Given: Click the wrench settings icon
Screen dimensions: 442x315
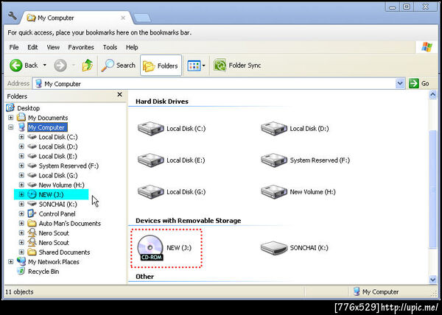Looking at the screenshot, I should click(12, 16).
